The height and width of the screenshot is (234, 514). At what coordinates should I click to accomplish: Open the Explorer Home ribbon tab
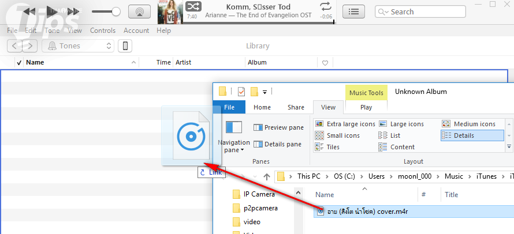click(262, 107)
